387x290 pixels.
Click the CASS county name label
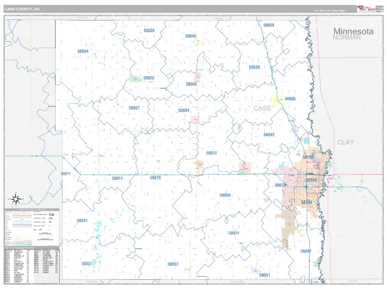click(262, 108)
